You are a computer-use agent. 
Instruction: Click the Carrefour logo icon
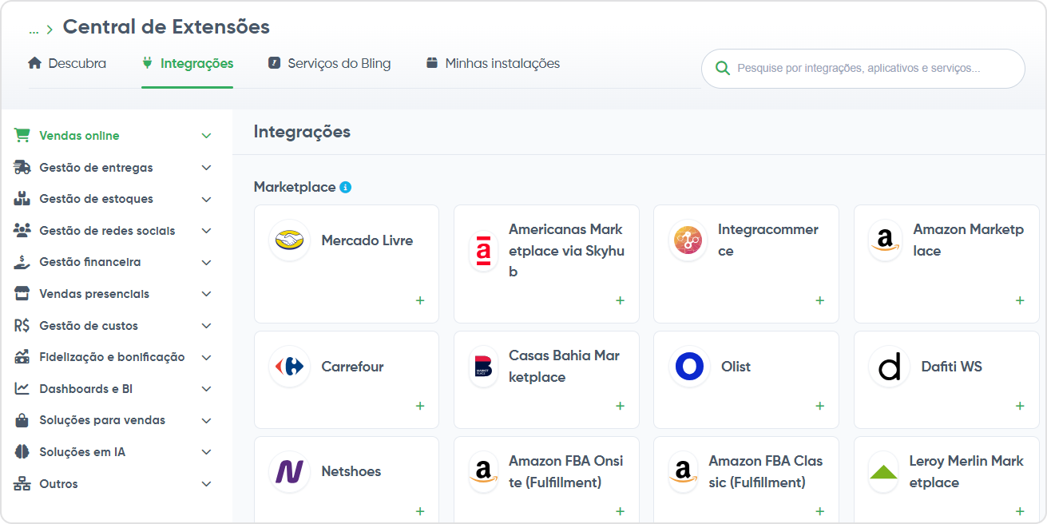click(289, 367)
